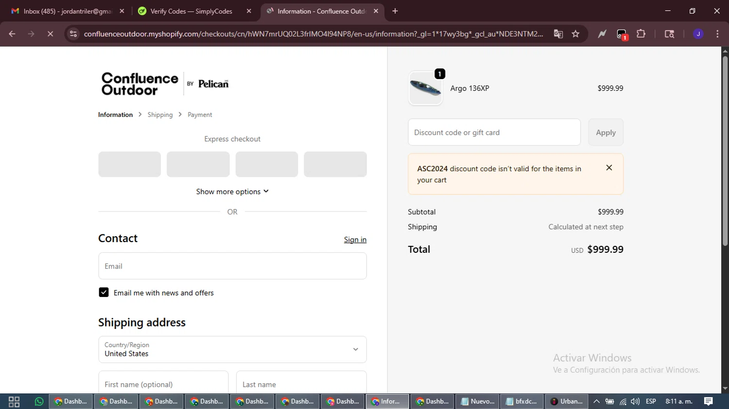Click Shipping breadcrumb step
Viewport: 729px width, 409px height.
[160, 115]
